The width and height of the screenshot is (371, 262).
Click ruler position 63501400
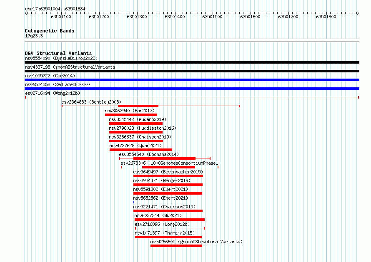coord(175,17)
